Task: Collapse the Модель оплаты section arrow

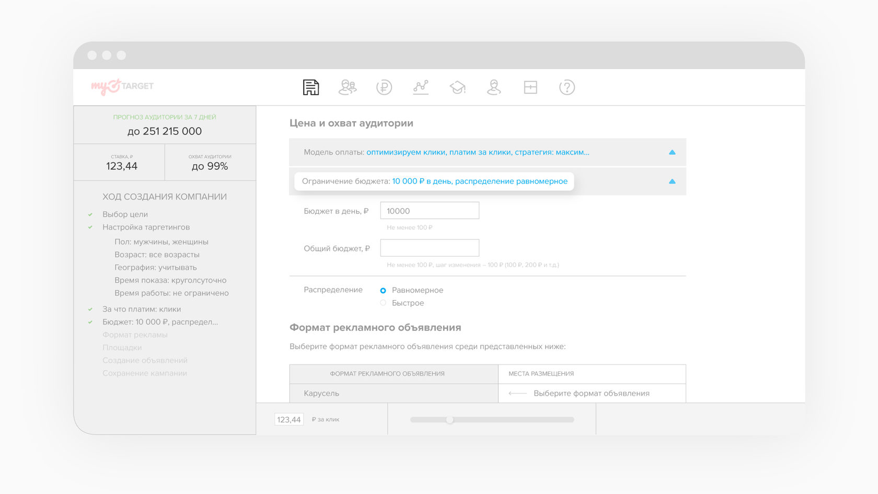Action: (672, 152)
